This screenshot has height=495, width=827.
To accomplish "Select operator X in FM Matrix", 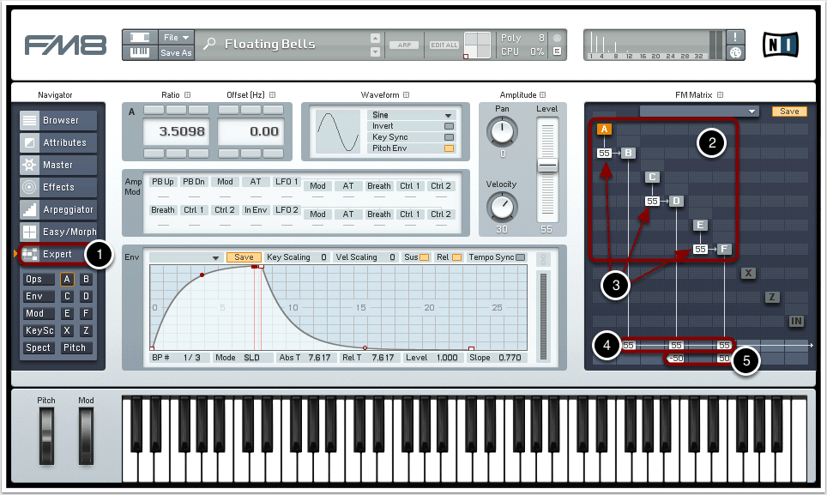I will 748,273.
